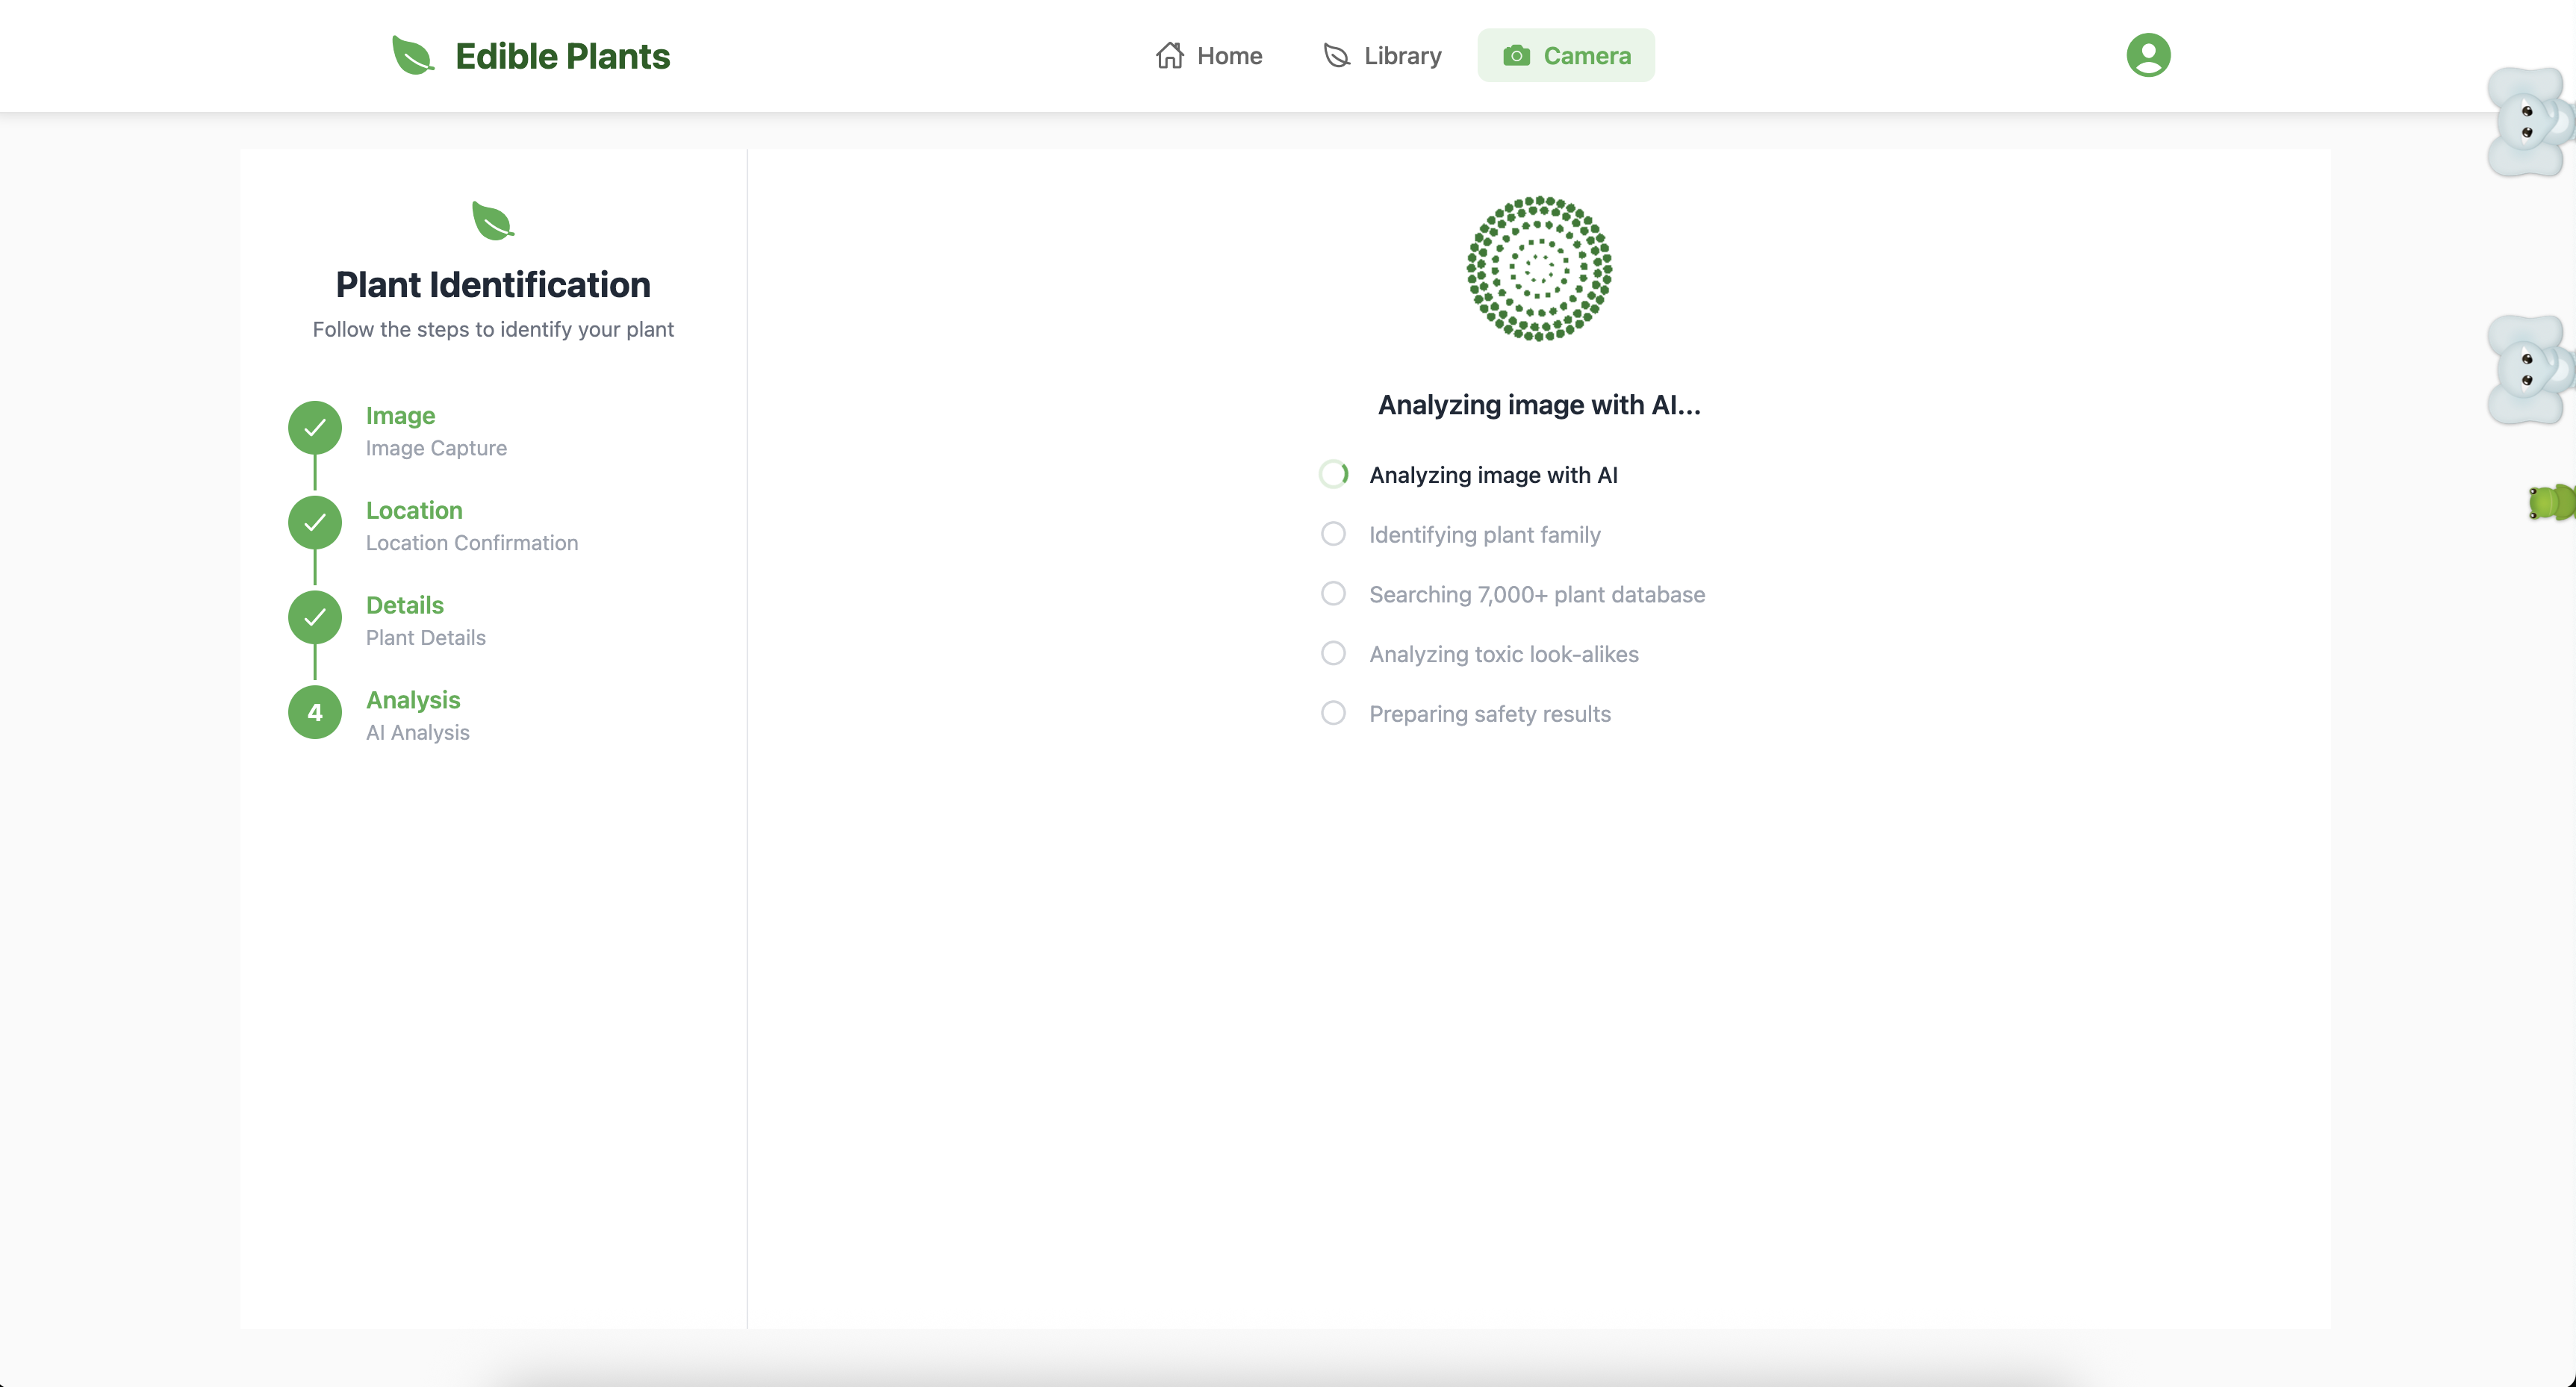Click the Camera icon in navbar
The height and width of the screenshot is (1387, 2576).
click(x=1516, y=56)
